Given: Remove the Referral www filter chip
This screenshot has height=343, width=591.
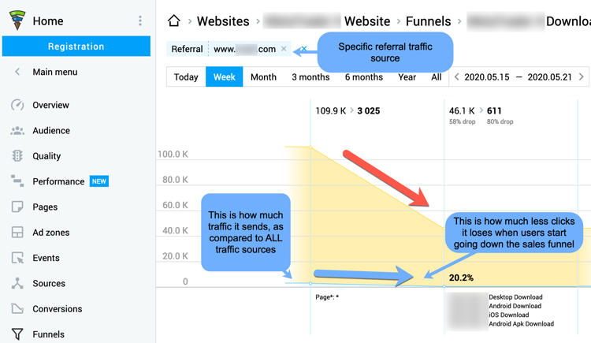Looking at the screenshot, I should 284,49.
